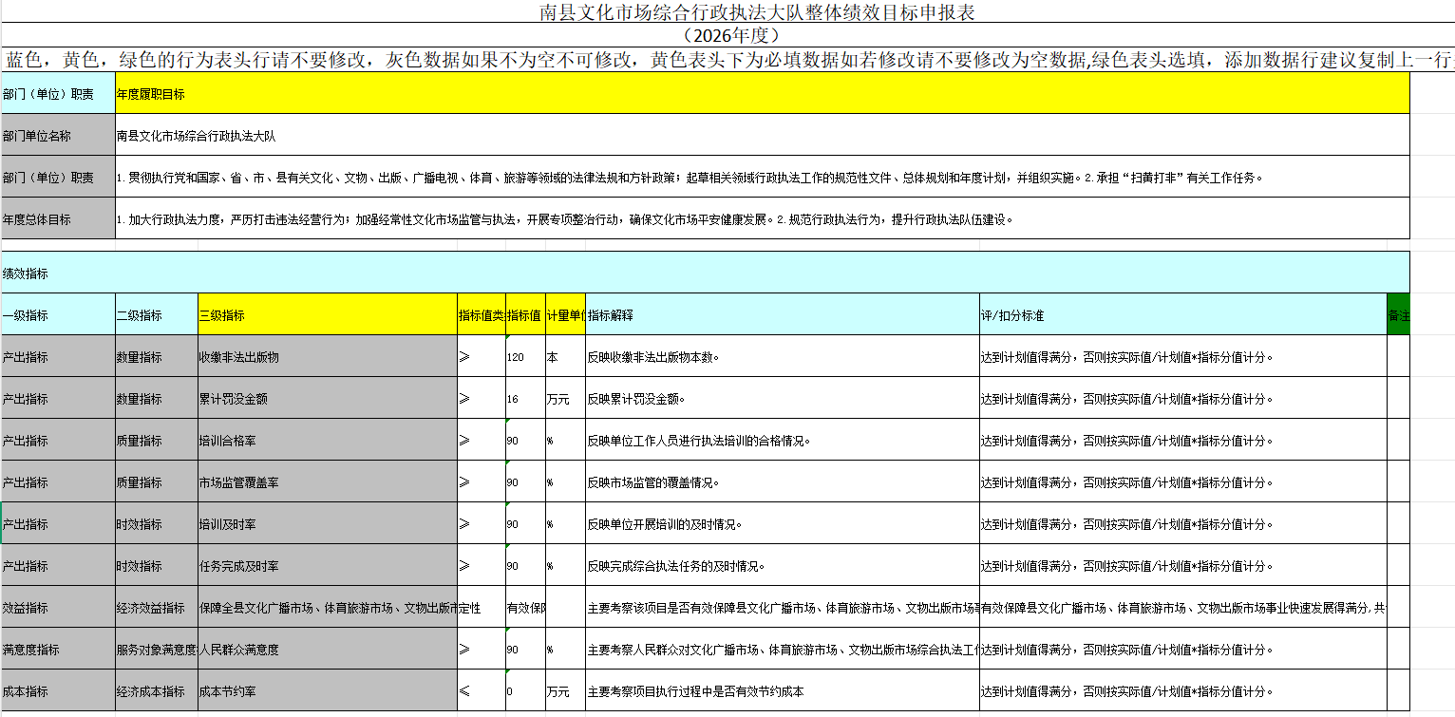Select the 累计罚没金额 indicator cell
Screen dimensions: 1455x717
tap(327, 399)
